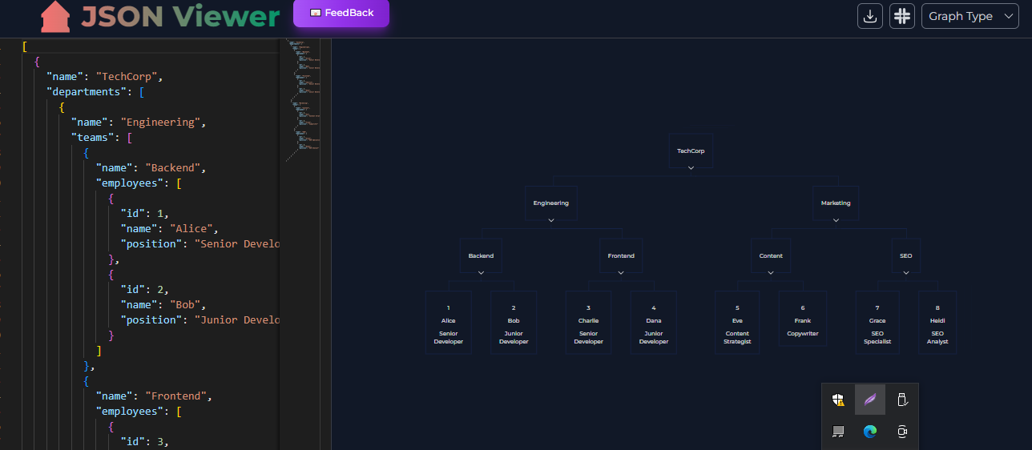The width and height of the screenshot is (1032, 450).
Task: Click the JSON Viewer title
Action: (181, 17)
